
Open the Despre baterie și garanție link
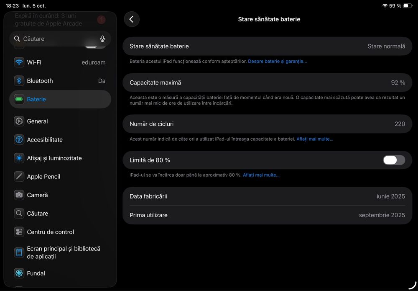pos(277,61)
